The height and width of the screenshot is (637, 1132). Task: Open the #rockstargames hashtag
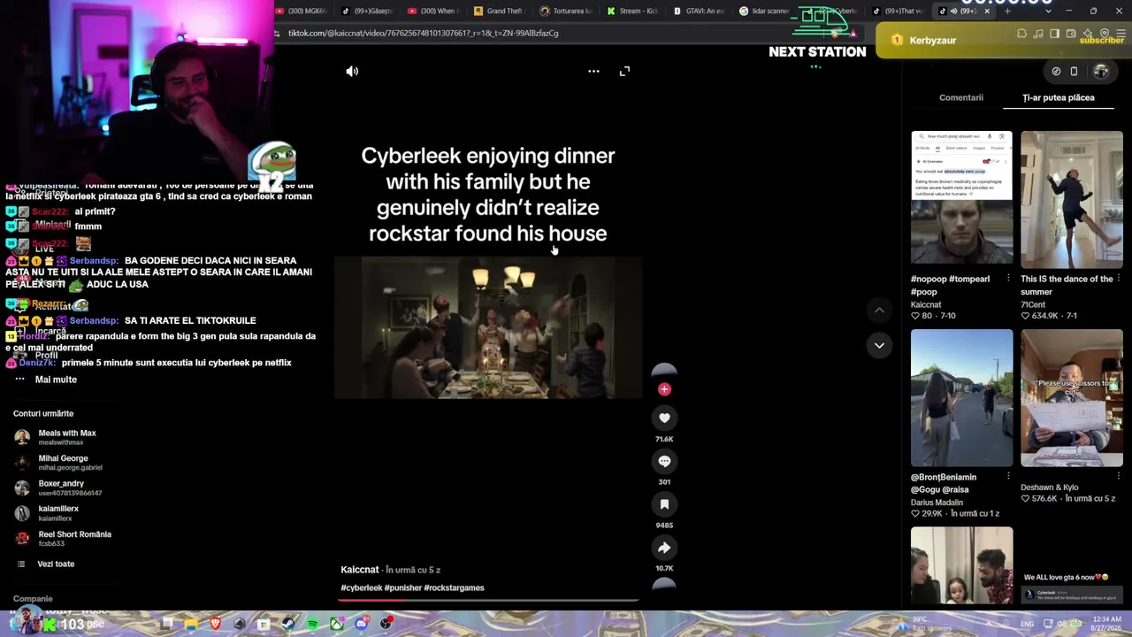pyautogui.click(x=454, y=587)
